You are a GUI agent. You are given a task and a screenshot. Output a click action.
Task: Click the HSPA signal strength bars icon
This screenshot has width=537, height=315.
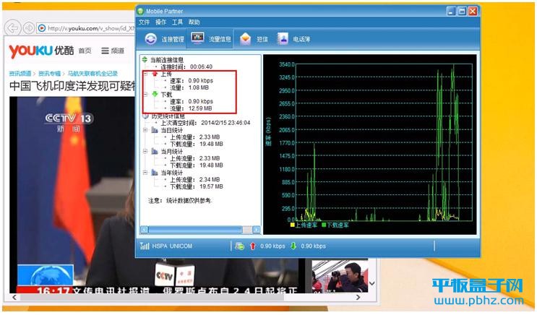[145, 246]
